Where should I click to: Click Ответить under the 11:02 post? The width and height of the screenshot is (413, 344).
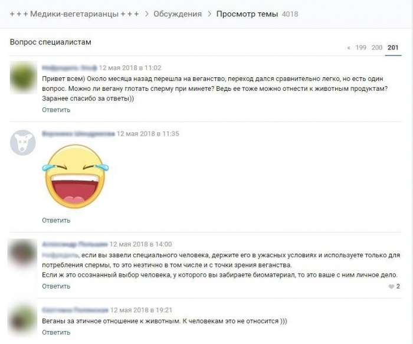tap(56, 110)
